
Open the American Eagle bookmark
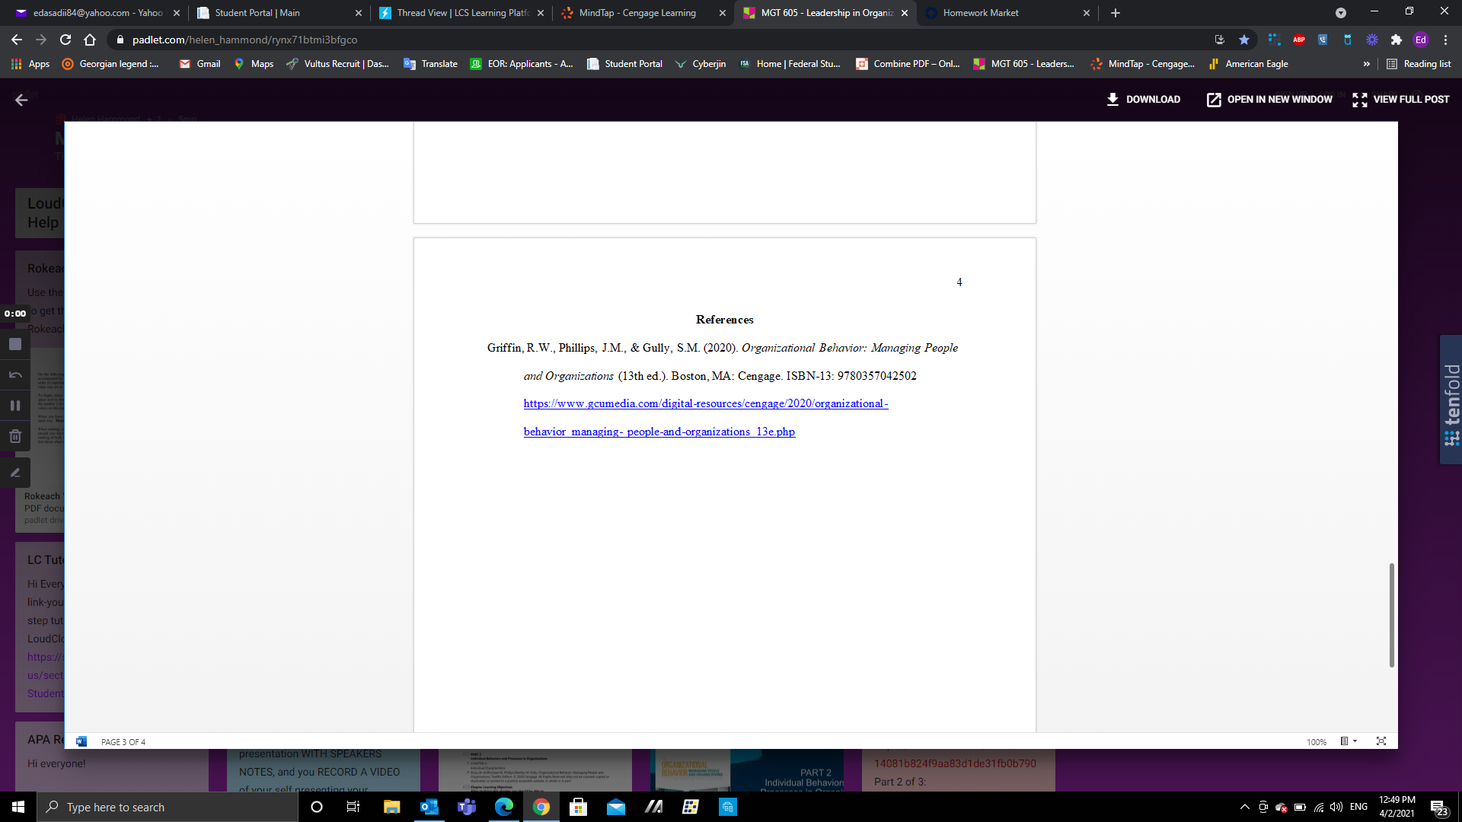pyautogui.click(x=1247, y=64)
